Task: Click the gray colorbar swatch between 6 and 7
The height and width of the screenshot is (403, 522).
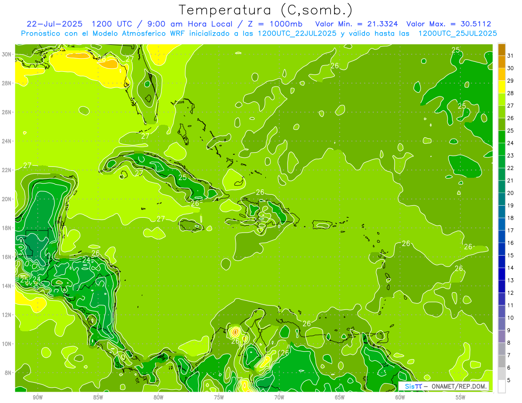Action: 502,362
